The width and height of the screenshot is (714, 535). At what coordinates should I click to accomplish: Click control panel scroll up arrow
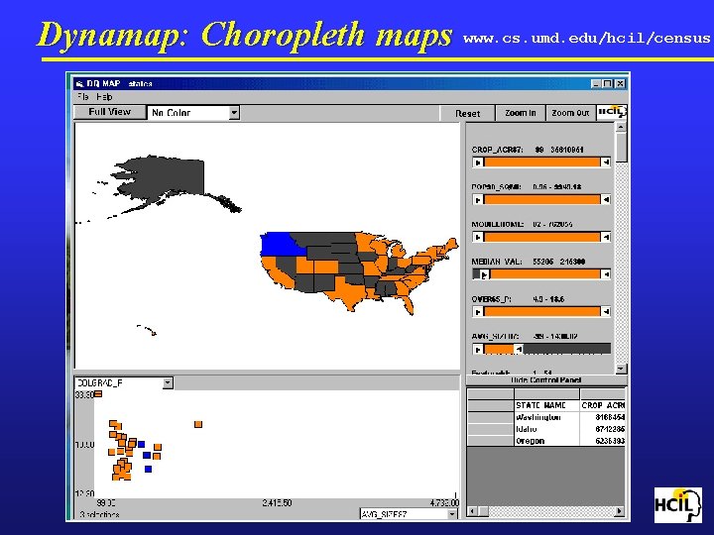621,127
